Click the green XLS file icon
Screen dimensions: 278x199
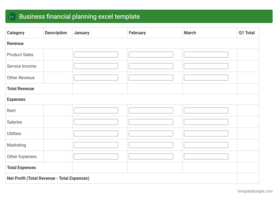point(12,16)
